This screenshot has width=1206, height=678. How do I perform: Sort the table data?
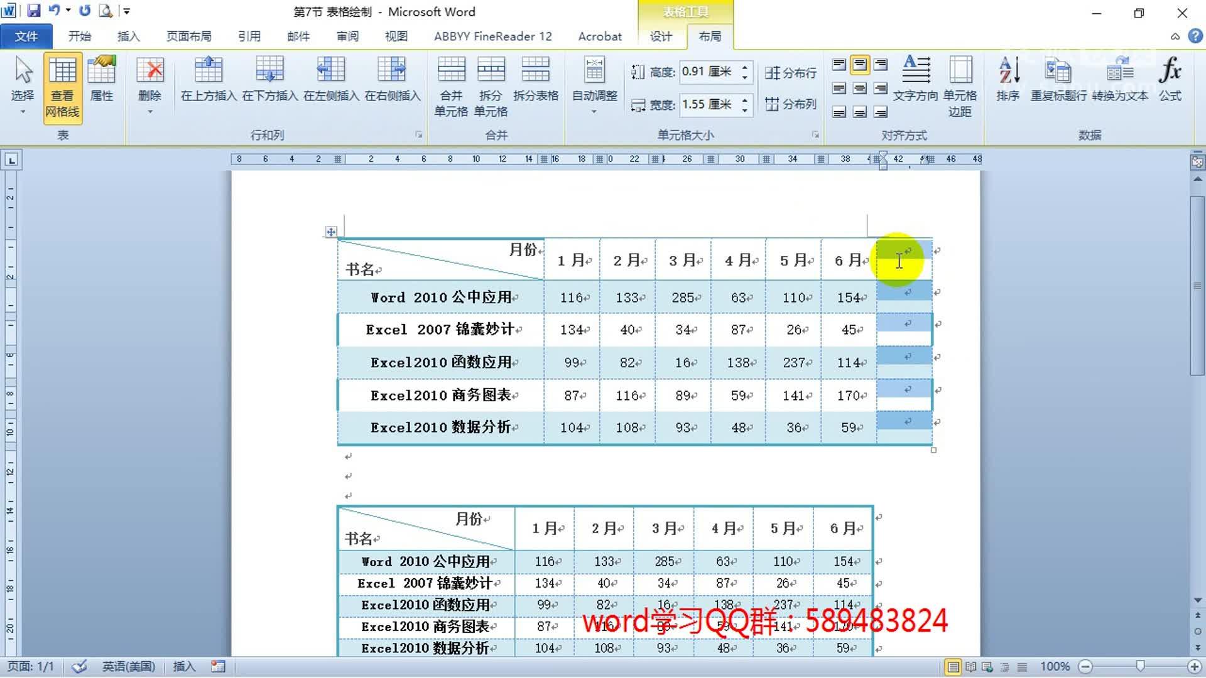point(1008,82)
